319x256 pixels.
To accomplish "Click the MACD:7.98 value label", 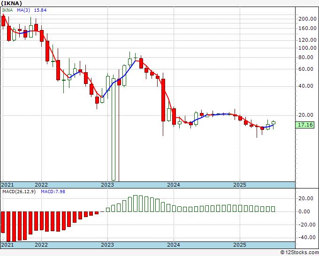I will click(53, 192).
